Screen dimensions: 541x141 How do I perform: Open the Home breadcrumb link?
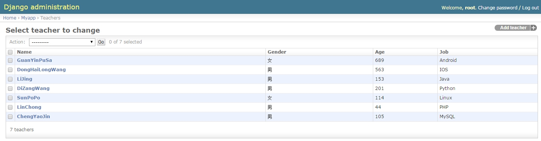coord(9,18)
